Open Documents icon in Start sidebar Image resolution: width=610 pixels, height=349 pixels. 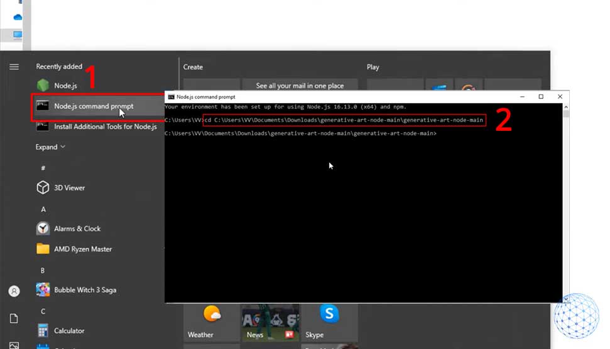[14, 319]
